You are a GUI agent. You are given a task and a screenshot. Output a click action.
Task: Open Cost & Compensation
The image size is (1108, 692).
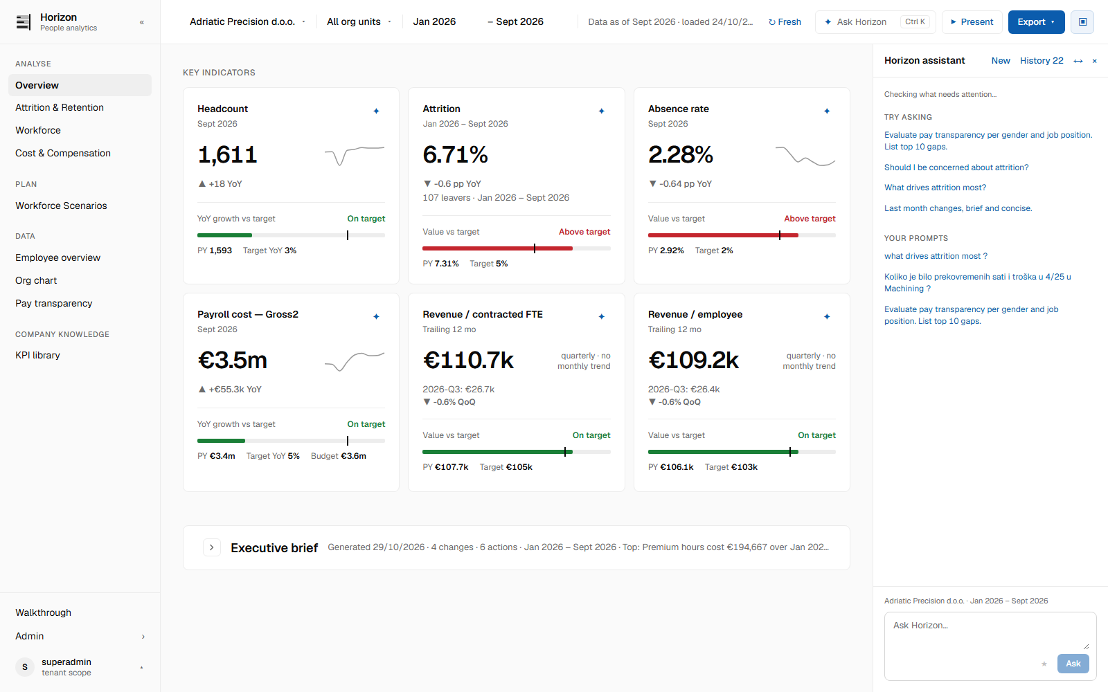point(80,153)
